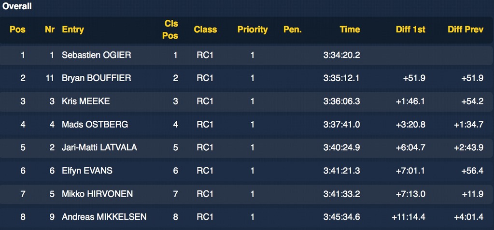This screenshot has width=494, height=230.
Task: Select the Diff Prev column header
Action: [x=466, y=29]
